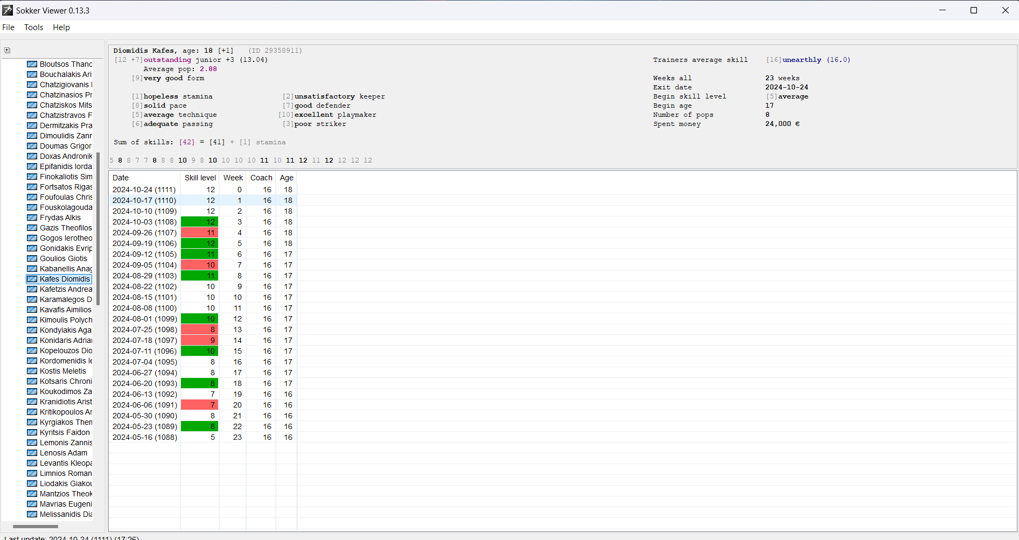This screenshot has width=1019, height=540.
Task: Select junior Finokaliotis Sim in list
Action: (x=66, y=177)
